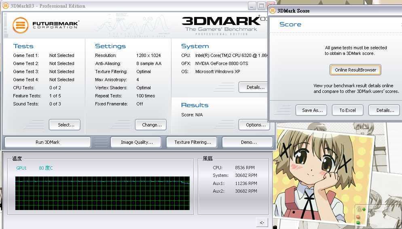Open the Image Quality... tool

(136, 142)
